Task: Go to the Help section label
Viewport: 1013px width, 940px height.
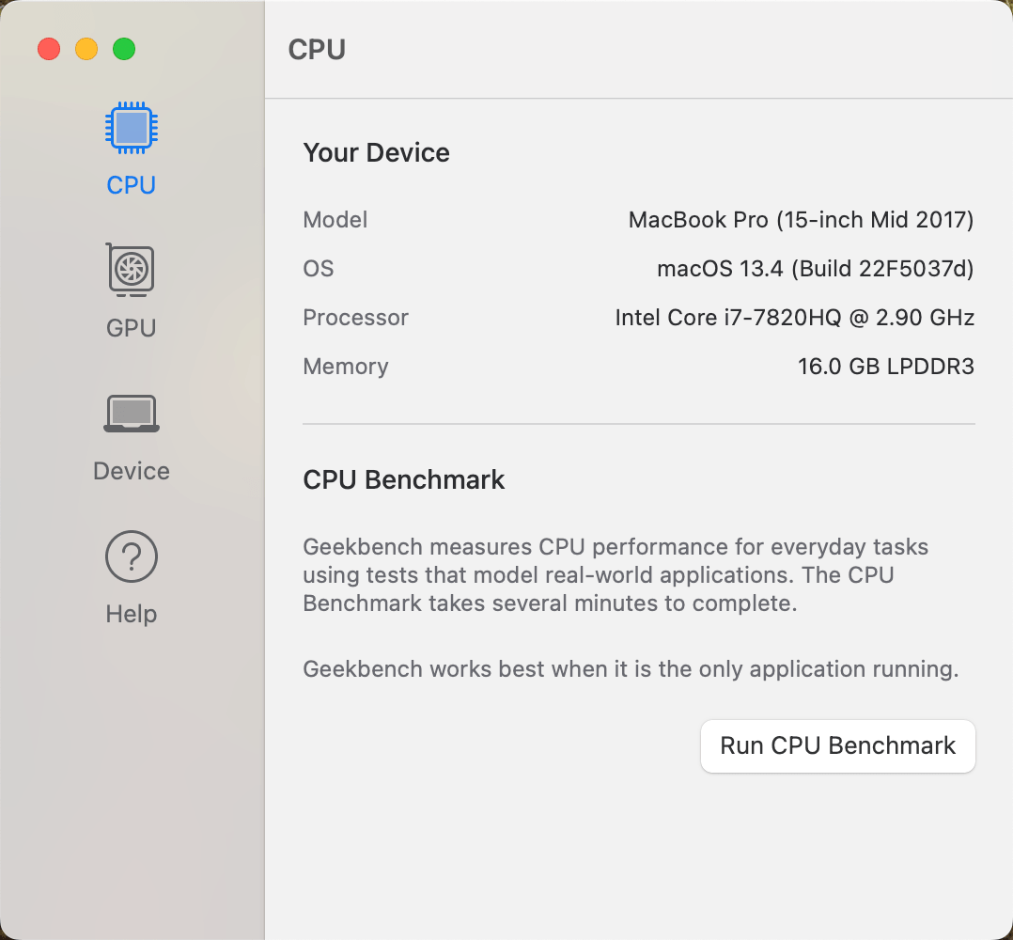Action: pyautogui.click(x=132, y=614)
